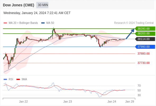Image resolution: width=156 pixels, height=106 pixels.
Task: Click the date and time text
Action: coord(37,13)
